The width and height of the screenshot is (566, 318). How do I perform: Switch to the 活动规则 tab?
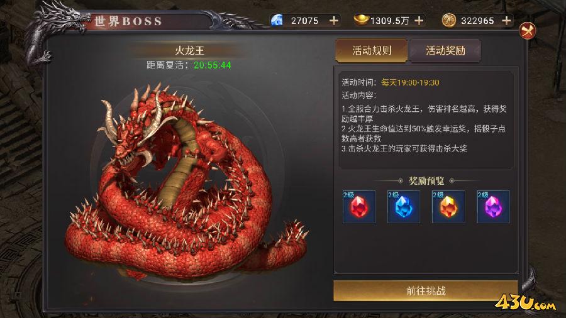click(372, 50)
